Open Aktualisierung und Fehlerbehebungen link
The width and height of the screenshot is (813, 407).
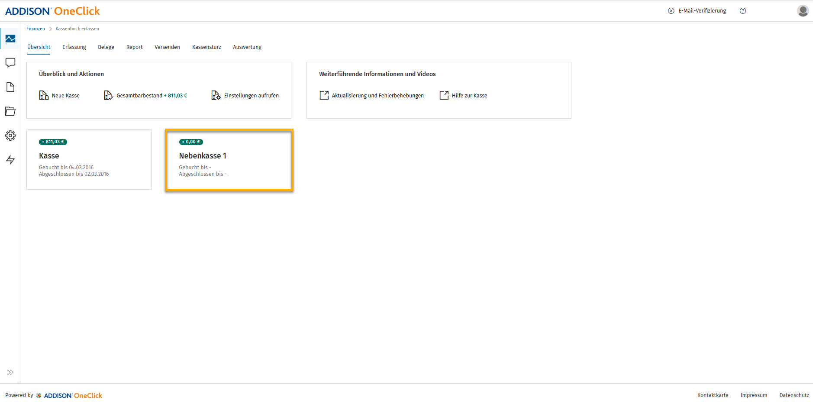point(378,96)
